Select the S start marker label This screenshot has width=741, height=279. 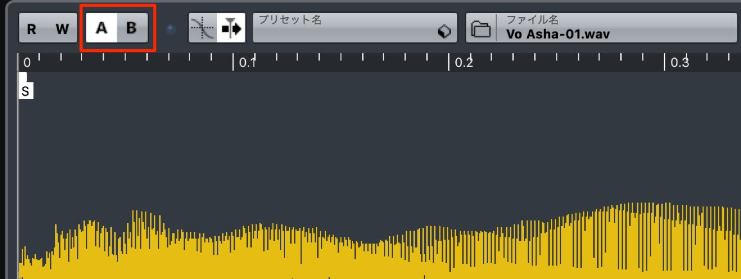click(26, 92)
